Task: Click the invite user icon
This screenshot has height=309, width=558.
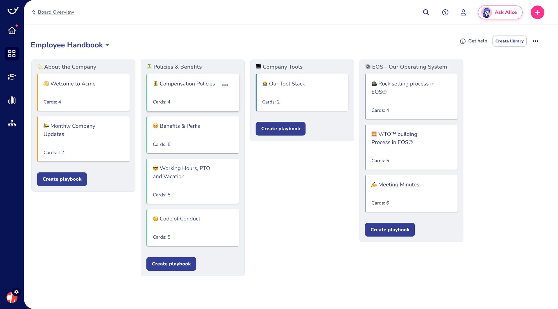Action: [464, 12]
